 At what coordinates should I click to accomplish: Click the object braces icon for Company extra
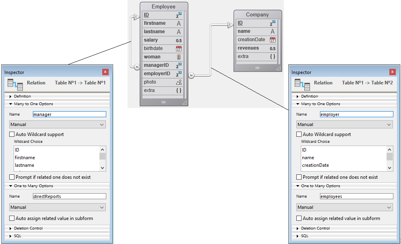[273, 56]
